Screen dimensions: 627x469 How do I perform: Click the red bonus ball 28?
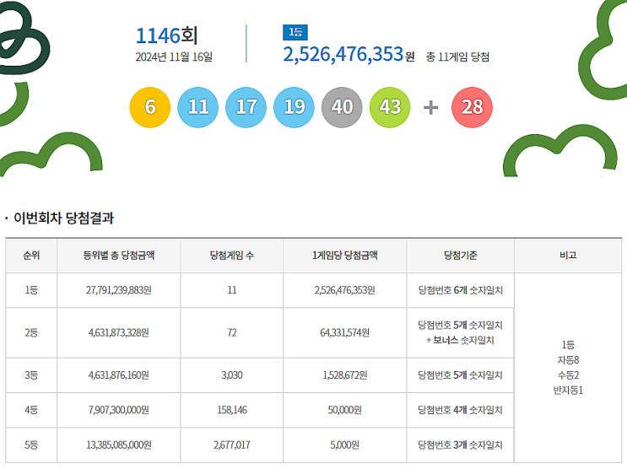(472, 107)
